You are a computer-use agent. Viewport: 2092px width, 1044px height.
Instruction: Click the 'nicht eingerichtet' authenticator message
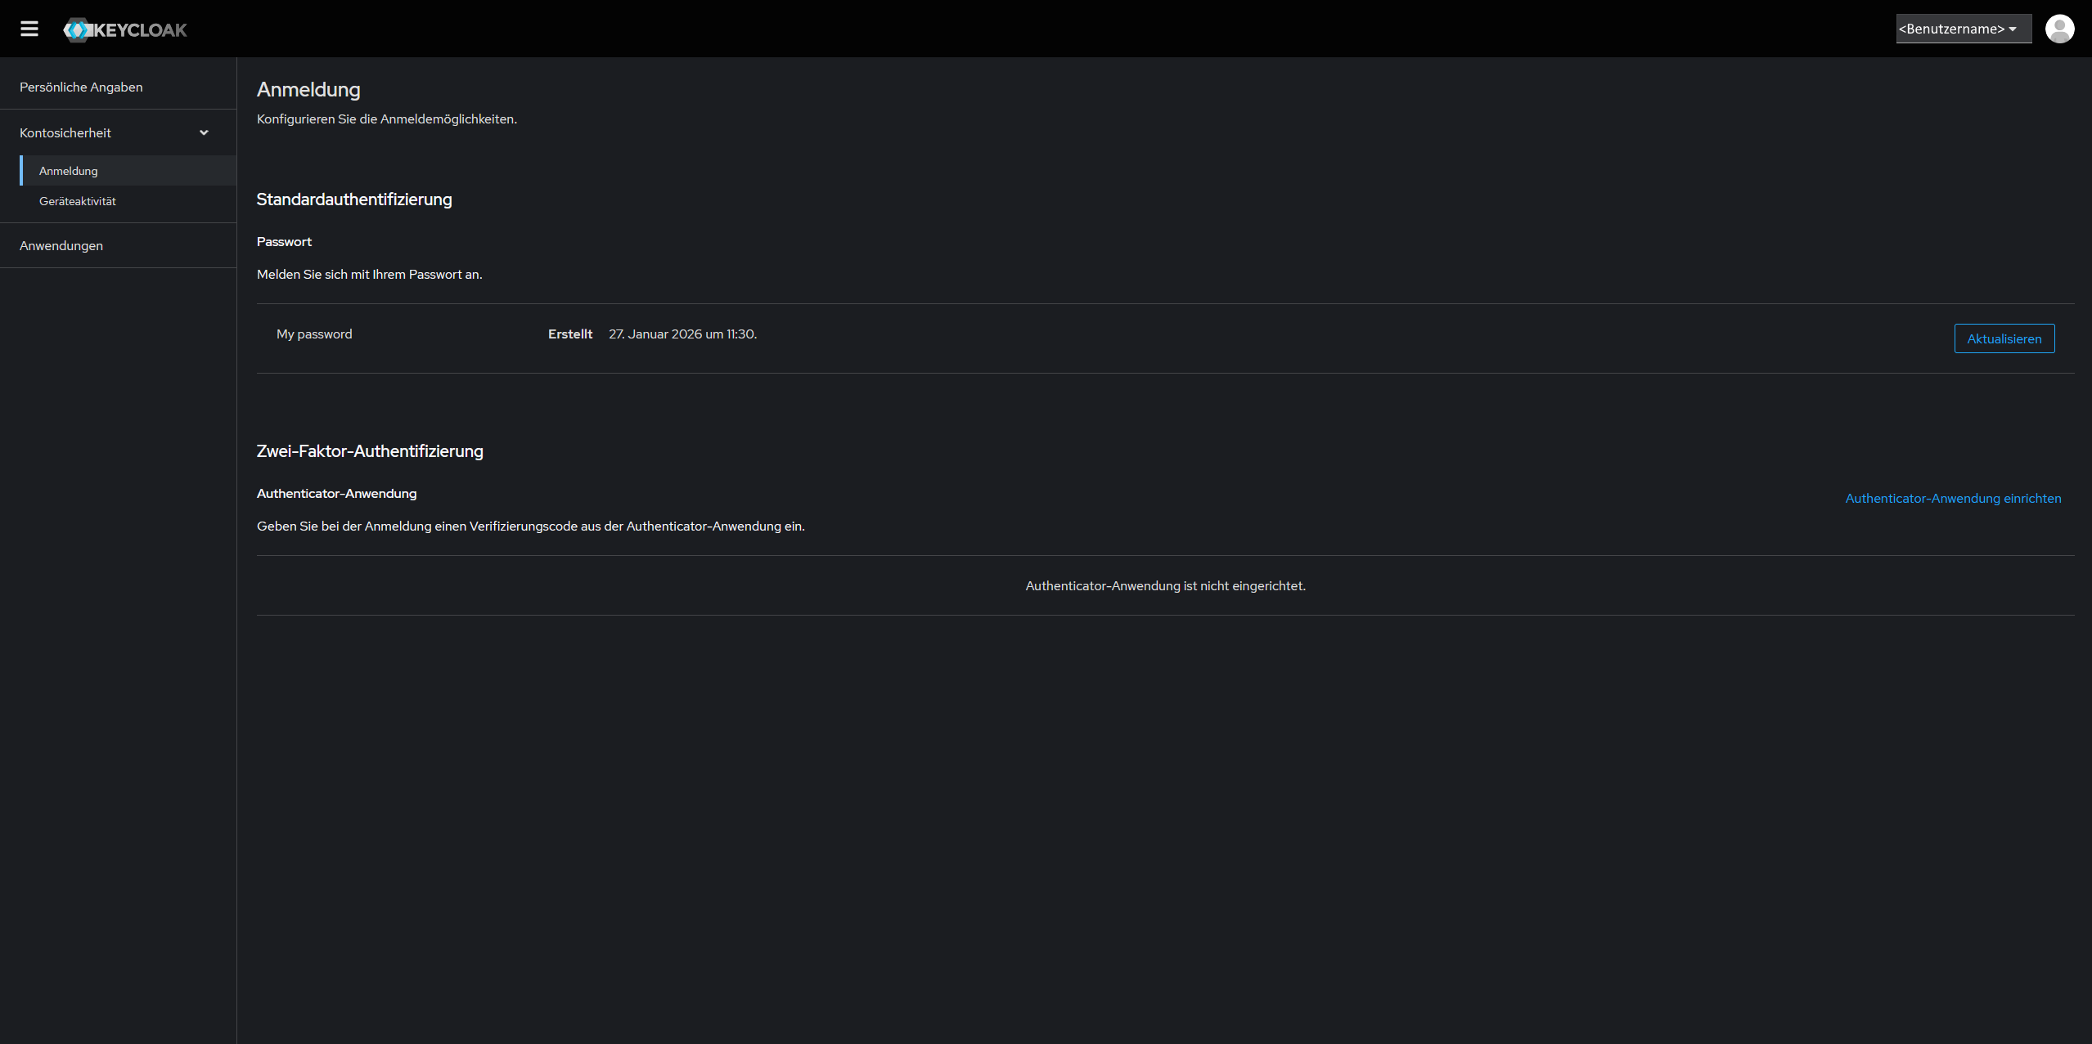point(1165,585)
